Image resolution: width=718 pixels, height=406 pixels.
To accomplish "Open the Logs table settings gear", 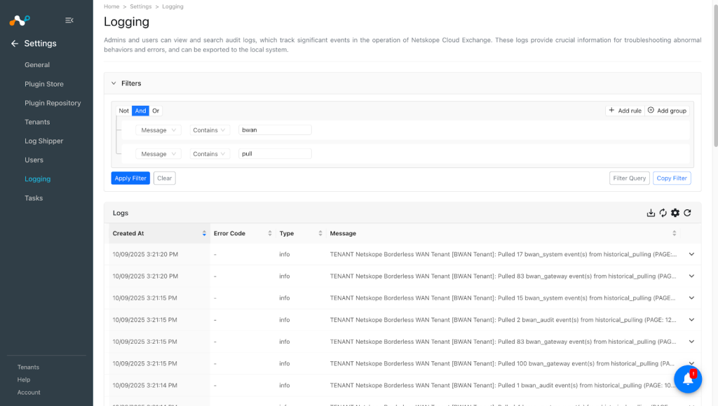I will click(675, 213).
